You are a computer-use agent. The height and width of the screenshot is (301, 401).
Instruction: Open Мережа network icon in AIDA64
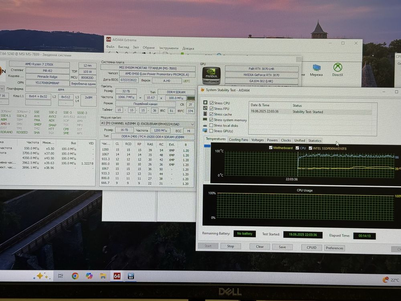click(316, 70)
